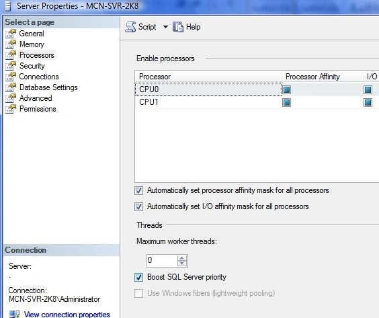This screenshot has height=318, width=379.
Task: Decrease maximum worker threads with down arrow
Action: tap(182, 264)
